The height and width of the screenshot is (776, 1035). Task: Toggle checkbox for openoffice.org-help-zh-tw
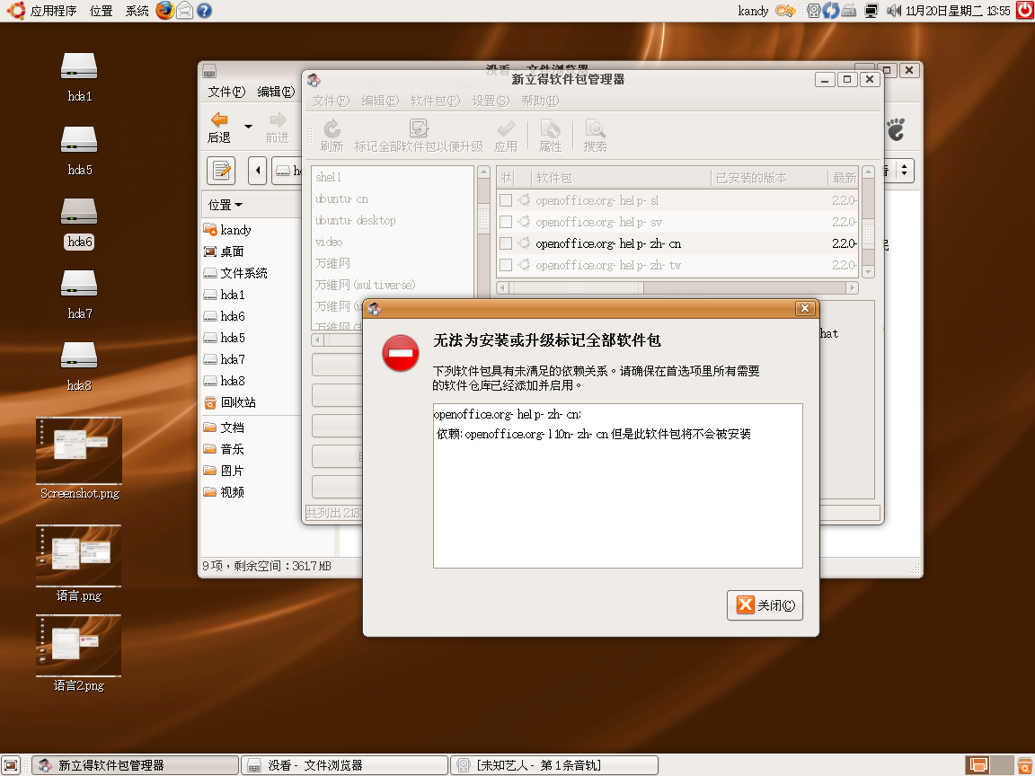(507, 265)
